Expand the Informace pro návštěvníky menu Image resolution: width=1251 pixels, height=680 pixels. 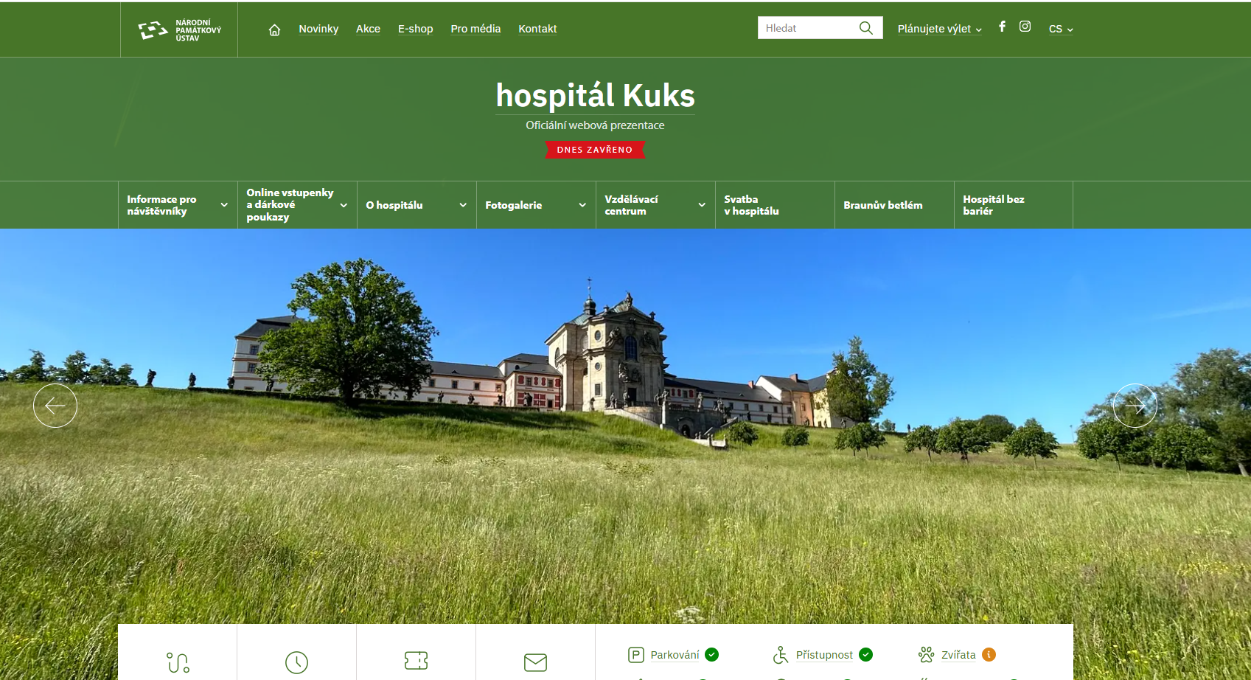click(x=178, y=205)
